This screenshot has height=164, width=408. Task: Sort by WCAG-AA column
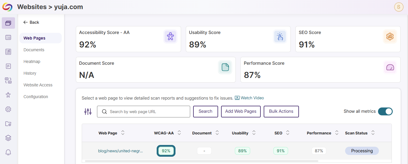[179, 133]
